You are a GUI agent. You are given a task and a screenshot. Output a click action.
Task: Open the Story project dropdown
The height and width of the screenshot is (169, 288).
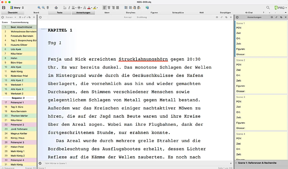coord(17,8)
